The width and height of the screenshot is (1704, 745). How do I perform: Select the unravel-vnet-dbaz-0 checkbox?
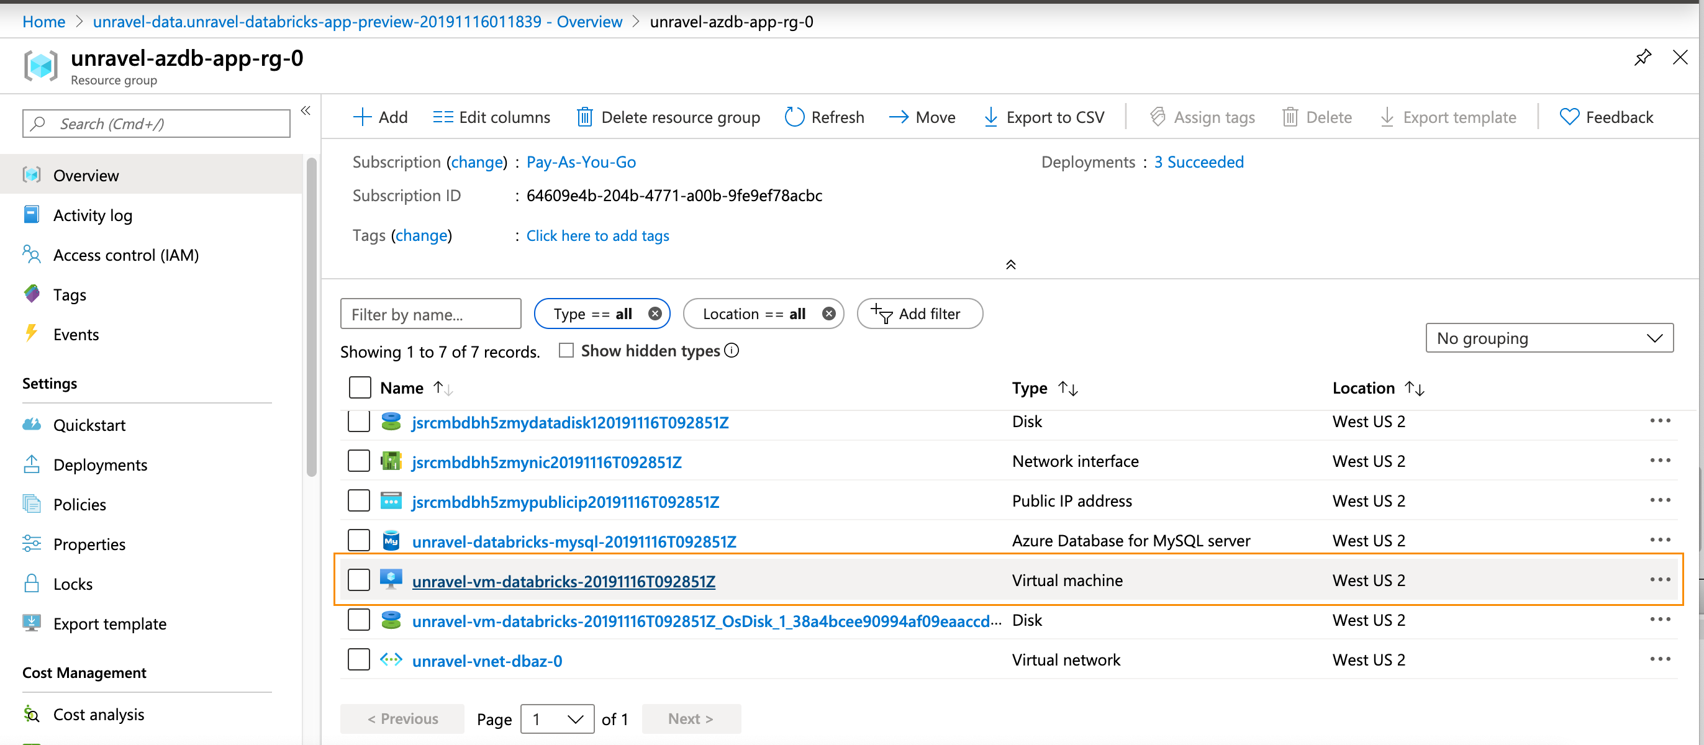tap(359, 659)
